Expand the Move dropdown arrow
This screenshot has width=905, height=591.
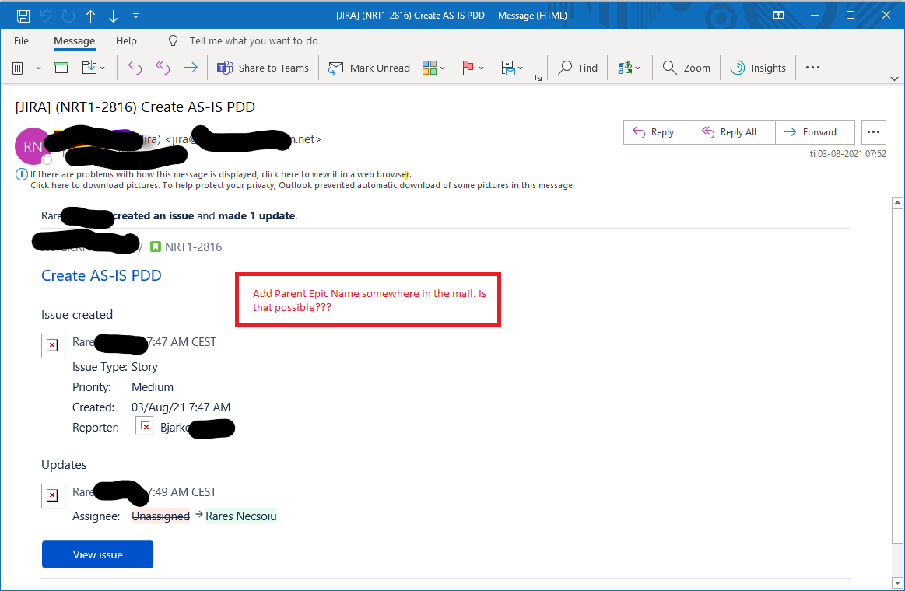[x=103, y=68]
